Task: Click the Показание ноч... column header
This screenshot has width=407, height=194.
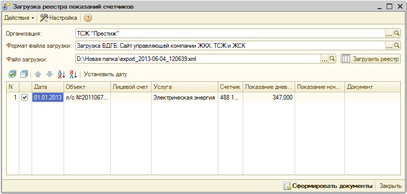Action: [x=319, y=87]
